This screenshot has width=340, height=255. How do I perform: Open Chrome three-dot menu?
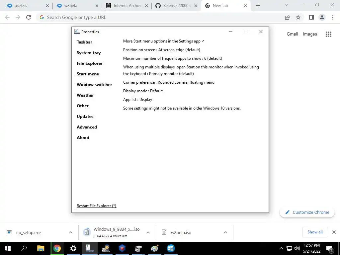[333, 17]
